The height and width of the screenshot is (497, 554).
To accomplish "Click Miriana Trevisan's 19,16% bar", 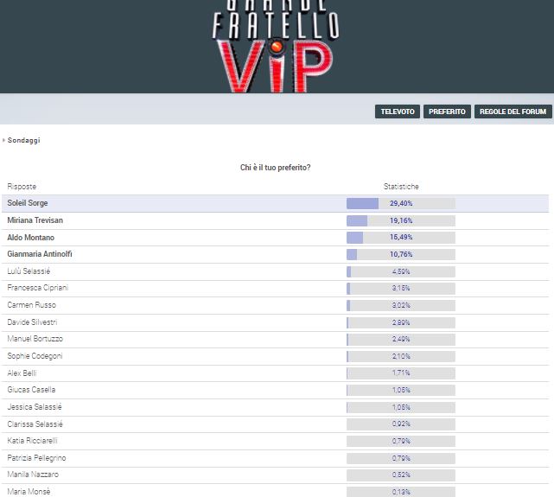I will (x=401, y=220).
